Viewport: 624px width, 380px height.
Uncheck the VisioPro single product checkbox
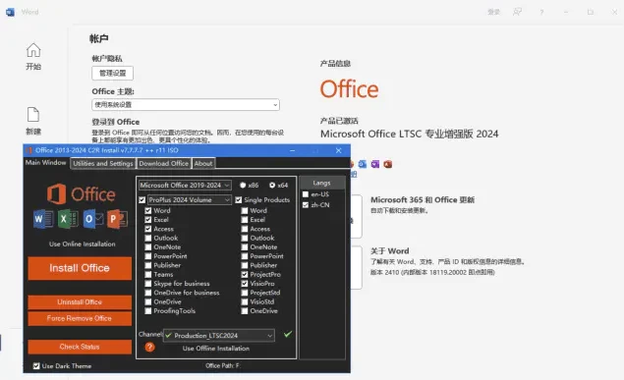(x=245, y=284)
